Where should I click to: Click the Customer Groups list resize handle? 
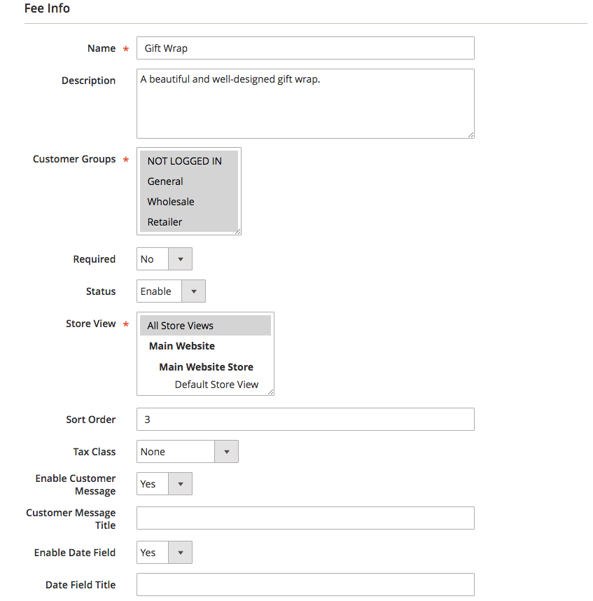tap(237, 231)
